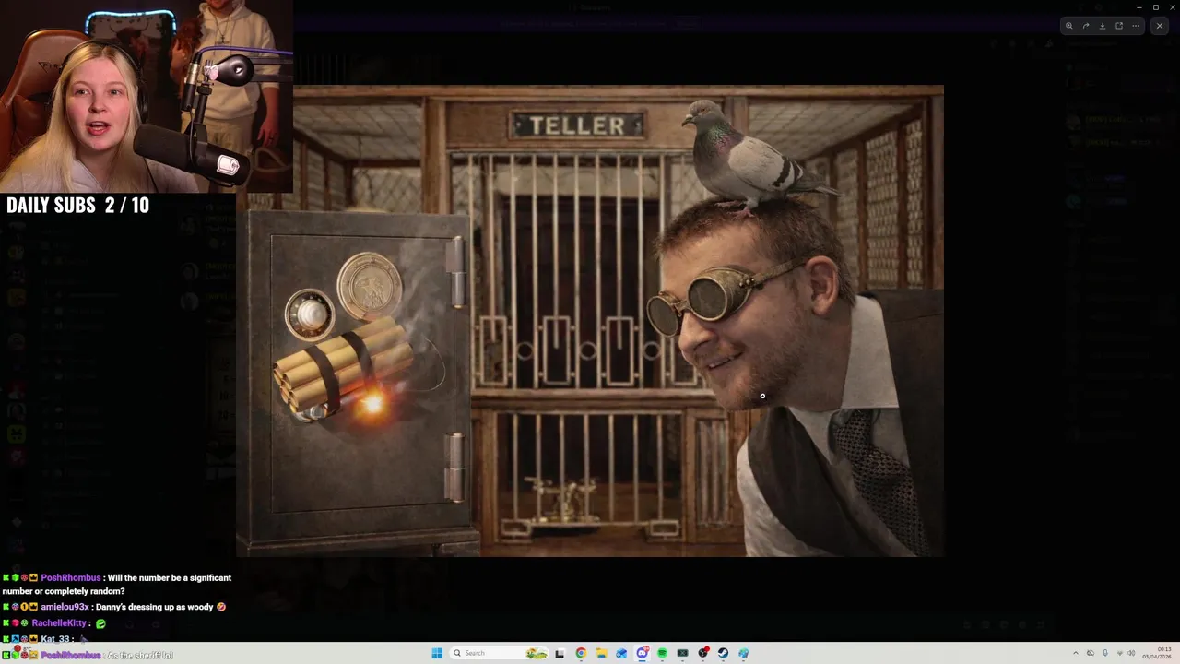Image resolution: width=1180 pixels, height=664 pixels.
Task: Forward the image using the arrow icon
Action: (x=1086, y=26)
